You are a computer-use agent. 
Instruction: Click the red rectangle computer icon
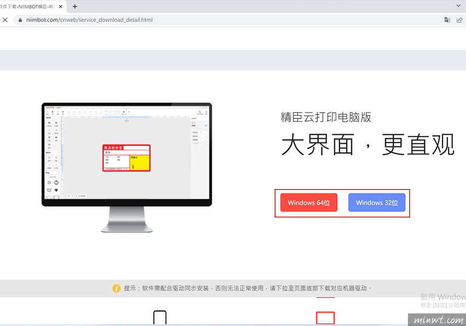(x=326, y=318)
